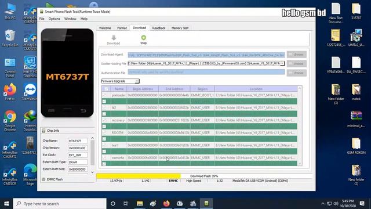Click the Chip Name field MT6737T

pyautogui.click(x=78, y=140)
